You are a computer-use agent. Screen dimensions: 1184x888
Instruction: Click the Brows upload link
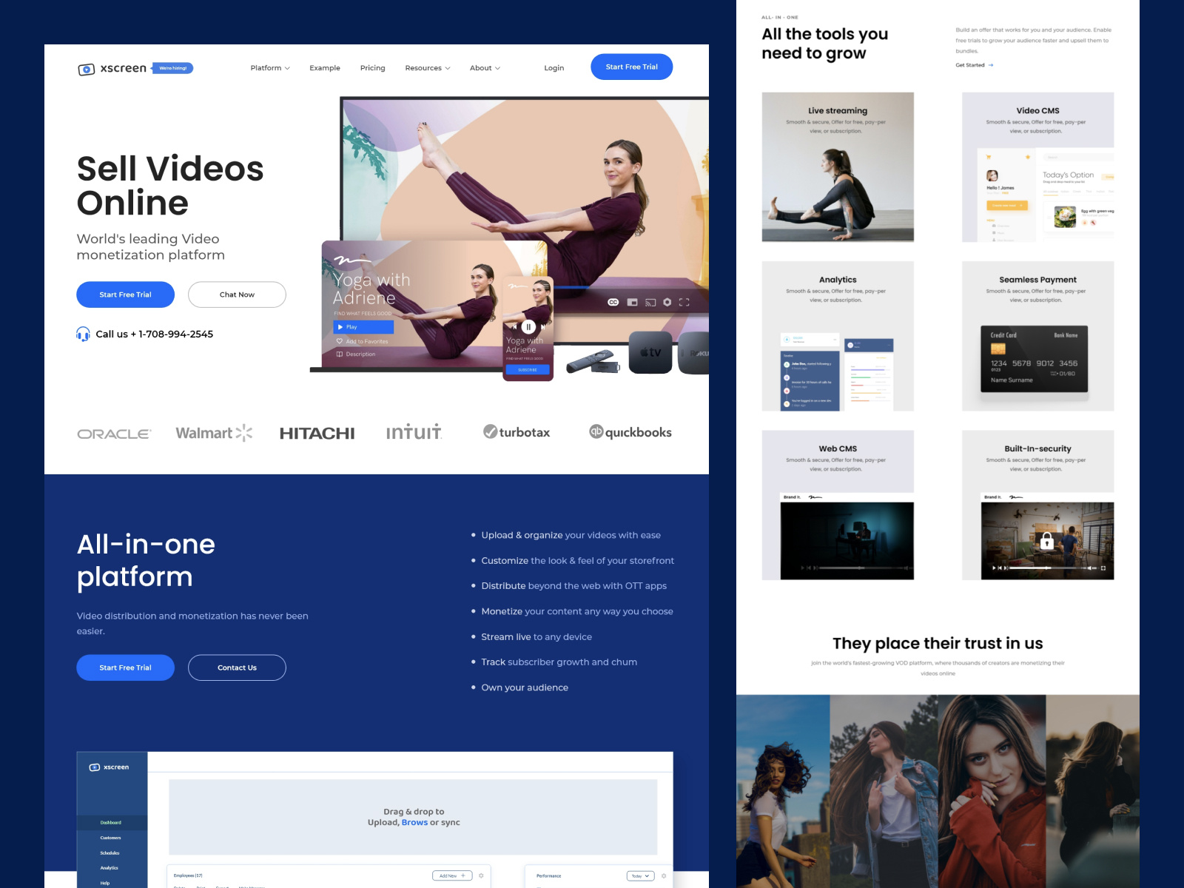414,822
